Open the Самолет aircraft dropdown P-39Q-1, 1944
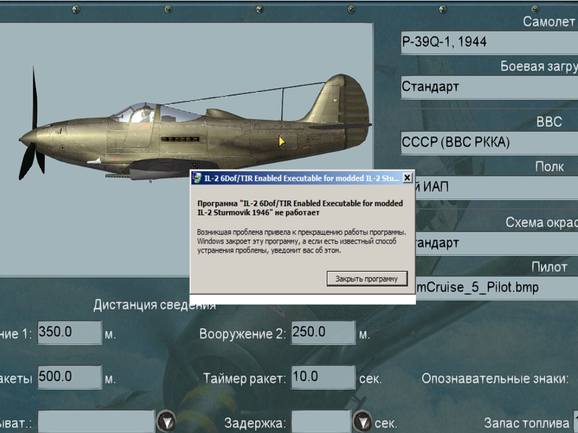Screen dimensions: 578x433 489,42
